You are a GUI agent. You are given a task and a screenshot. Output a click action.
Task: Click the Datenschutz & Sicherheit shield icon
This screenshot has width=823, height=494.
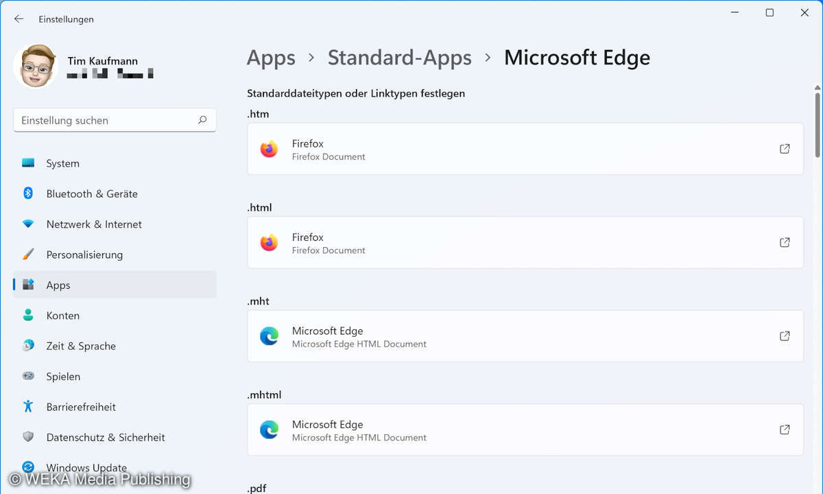point(28,437)
